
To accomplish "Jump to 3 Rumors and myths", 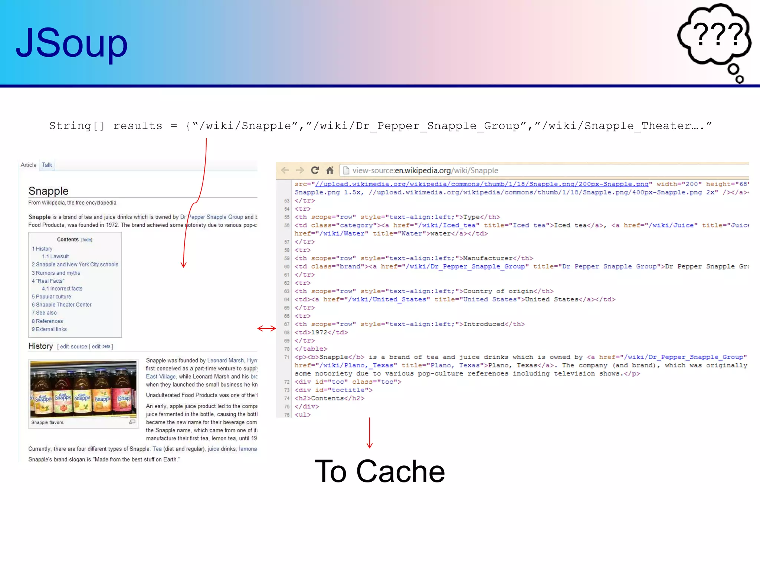I will [56, 273].
